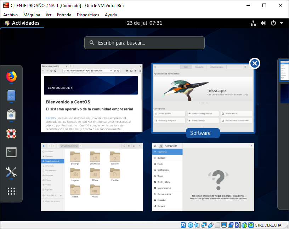The height and width of the screenshot is (229, 289).
Task: Click the hard disk activity icon in VirtualBox status bar
Action: (x=183, y=225)
